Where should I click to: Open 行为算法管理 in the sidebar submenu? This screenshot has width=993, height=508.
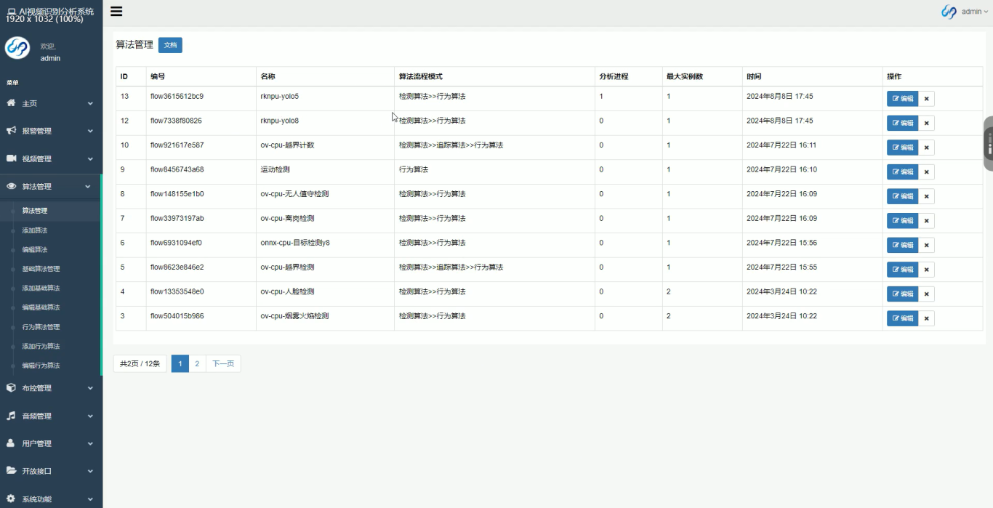(41, 327)
